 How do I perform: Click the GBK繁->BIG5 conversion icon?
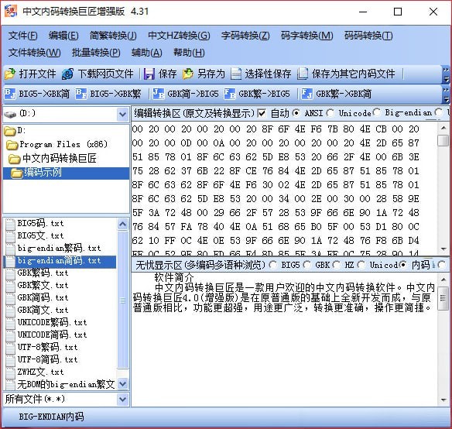(x=230, y=94)
